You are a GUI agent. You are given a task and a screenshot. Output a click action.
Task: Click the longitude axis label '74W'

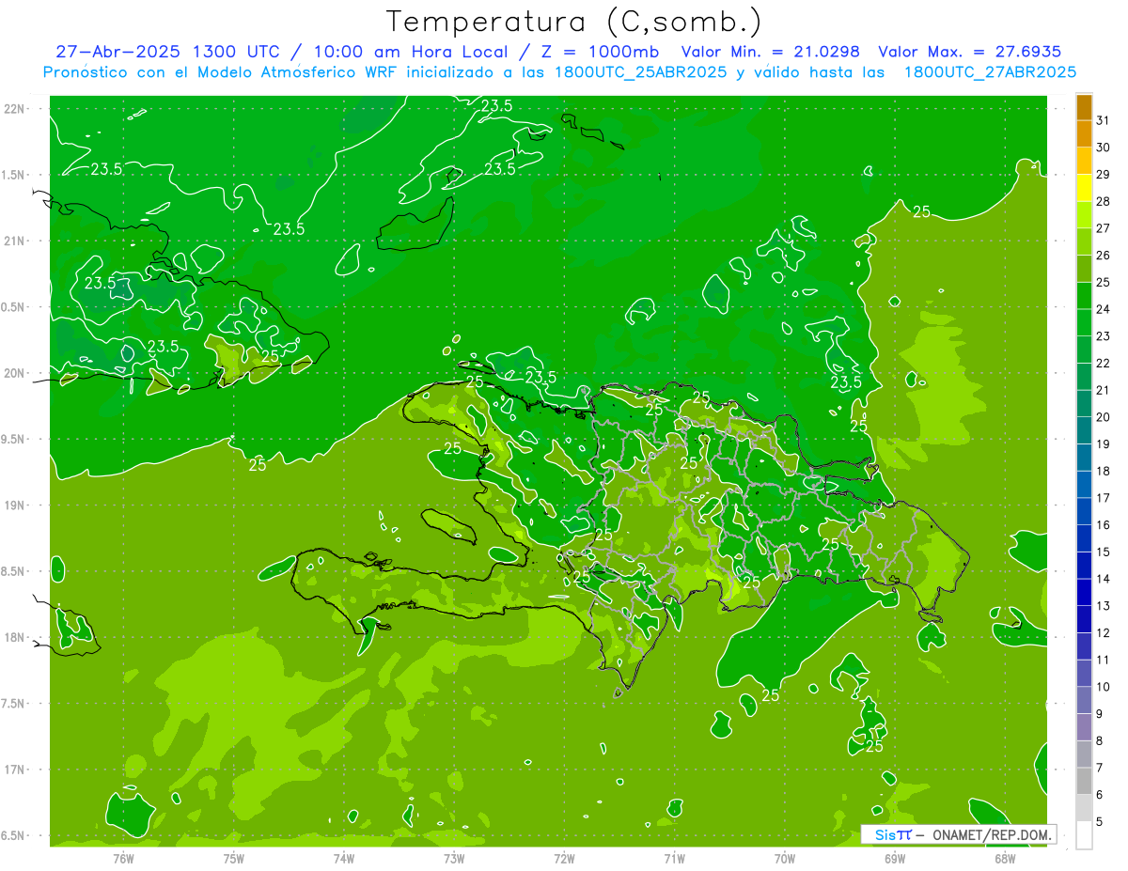tap(344, 858)
